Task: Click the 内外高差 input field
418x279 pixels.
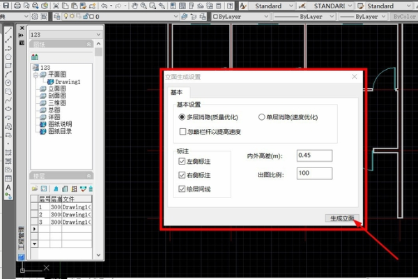Action: [314, 155]
